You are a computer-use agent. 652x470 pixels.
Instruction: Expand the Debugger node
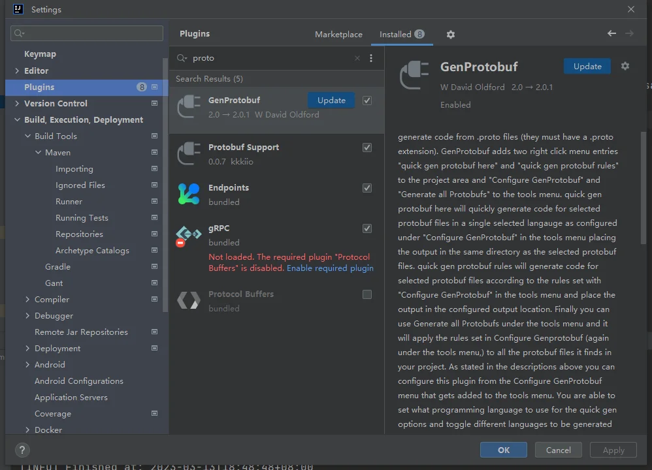(x=27, y=315)
